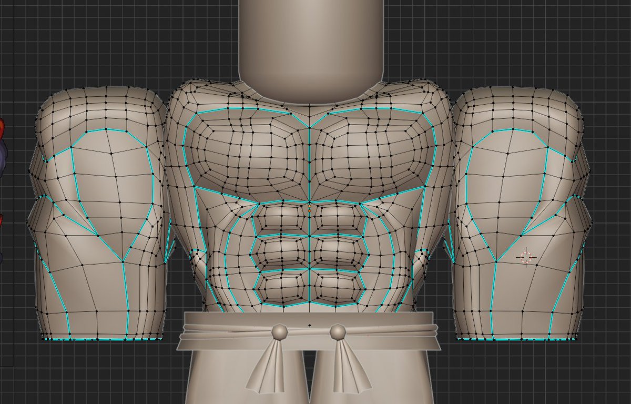The width and height of the screenshot is (631, 404).
Task: Select the orange origin point at chest center
Action: coord(310,209)
